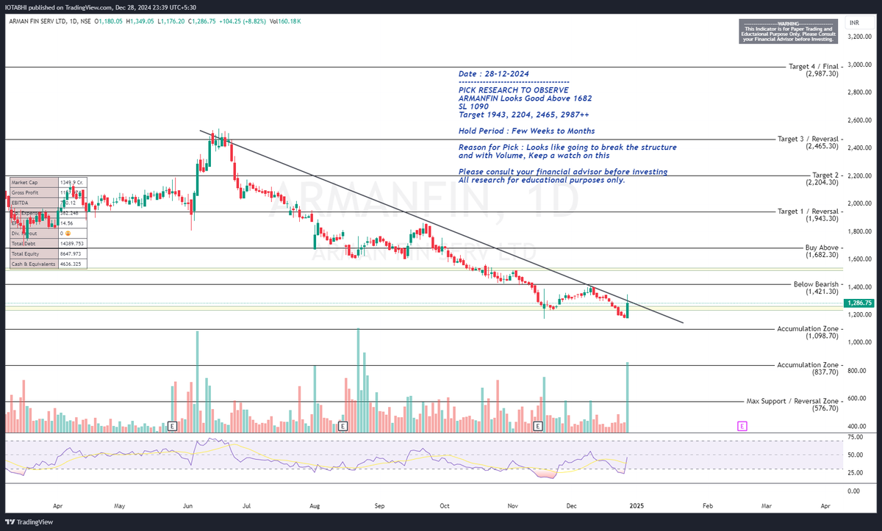The width and height of the screenshot is (882, 531).
Task: Click the consult your financial advisor annotation line
Action: pyautogui.click(x=563, y=172)
